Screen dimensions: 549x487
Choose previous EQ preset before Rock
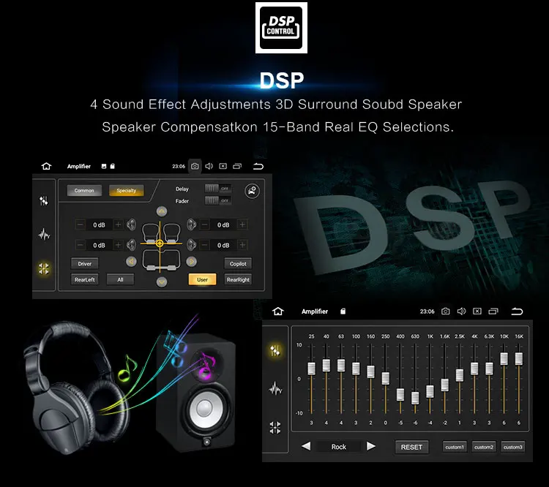point(306,446)
